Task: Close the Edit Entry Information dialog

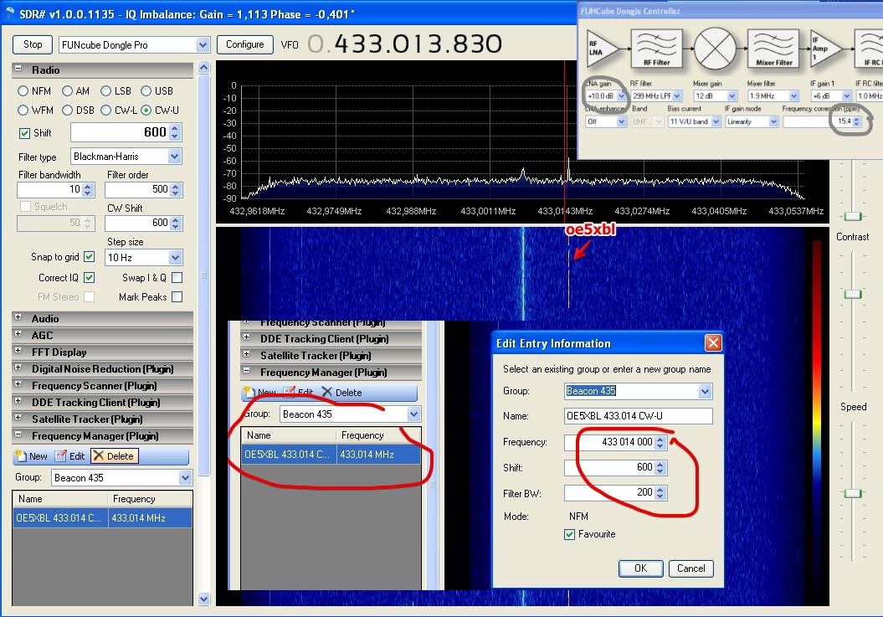Action: pyautogui.click(x=713, y=342)
